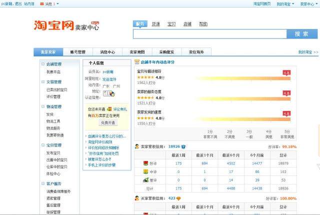Select the 货源 search category
This screenshot has width=320, height=215.
pyautogui.click(x=155, y=24)
